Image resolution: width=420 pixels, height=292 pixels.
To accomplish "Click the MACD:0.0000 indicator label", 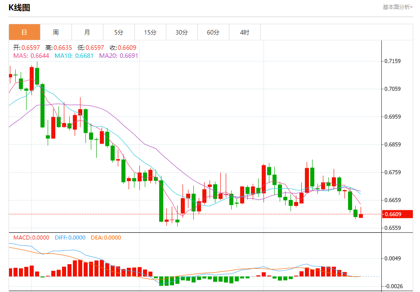I will coord(31,237).
